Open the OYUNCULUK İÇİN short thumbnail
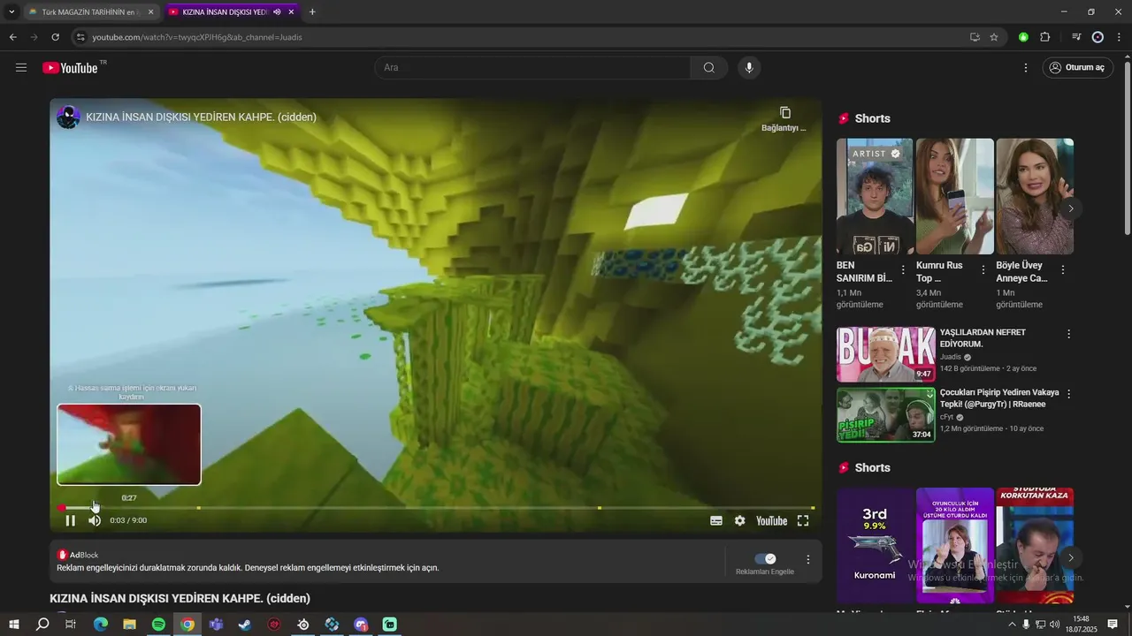The image size is (1132, 636). click(955, 545)
